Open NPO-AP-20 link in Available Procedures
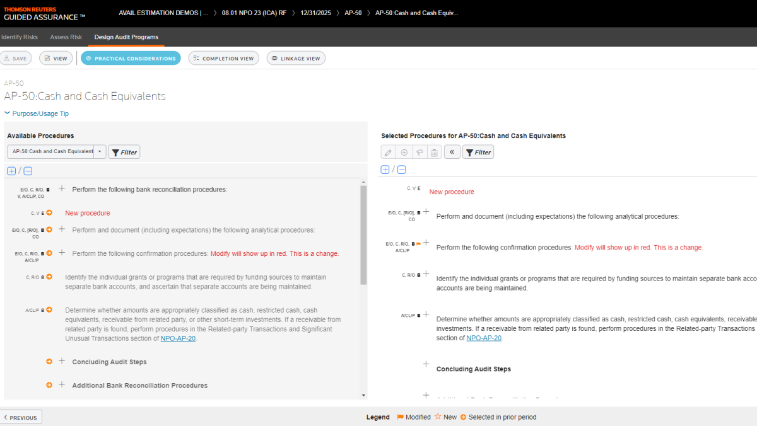 (x=178, y=338)
